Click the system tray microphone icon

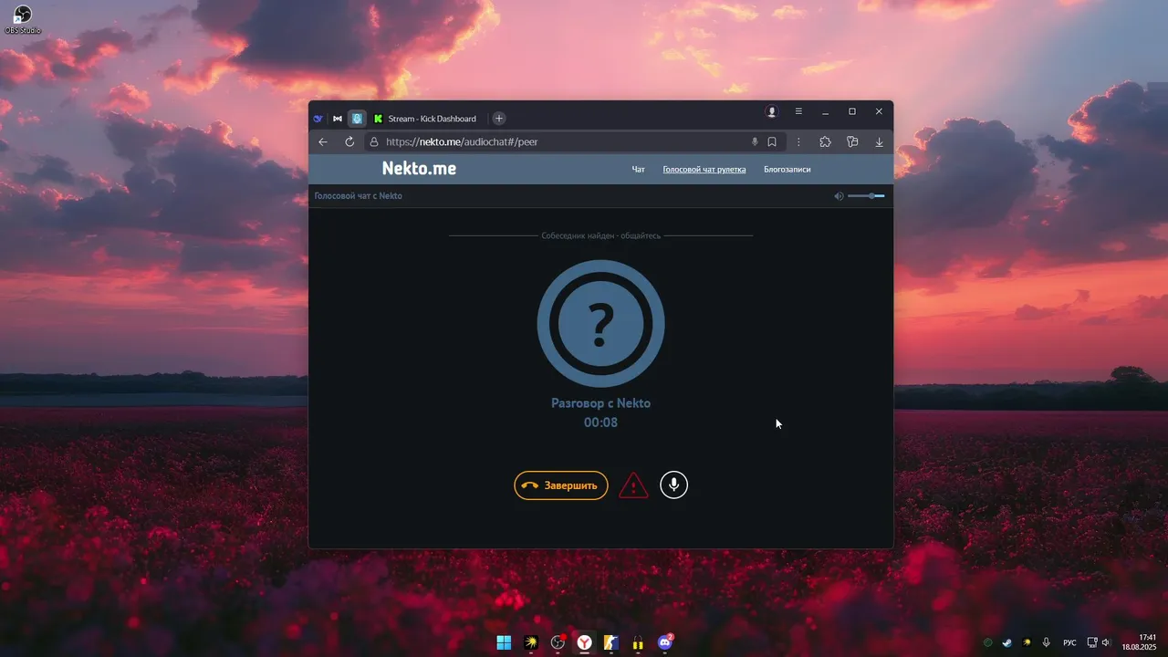pos(1047,643)
